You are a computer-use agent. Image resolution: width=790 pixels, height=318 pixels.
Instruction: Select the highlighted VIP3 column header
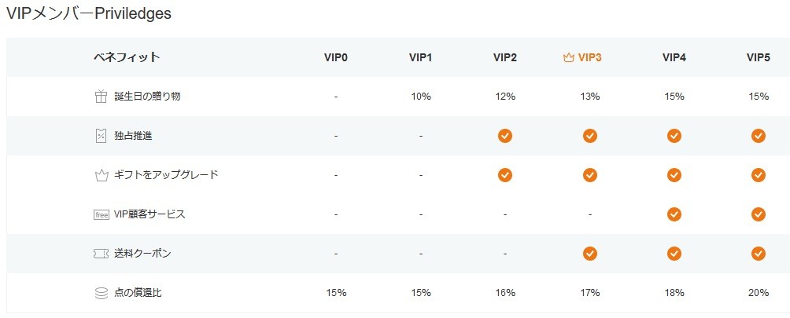click(582, 57)
